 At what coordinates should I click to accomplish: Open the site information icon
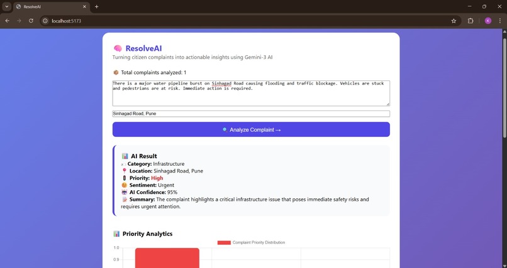pos(45,21)
